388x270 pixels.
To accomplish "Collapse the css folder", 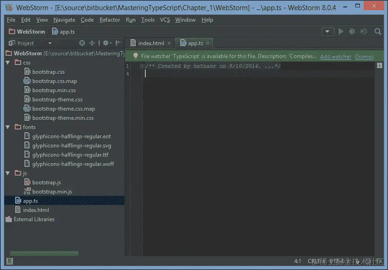I will click(x=8, y=63).
